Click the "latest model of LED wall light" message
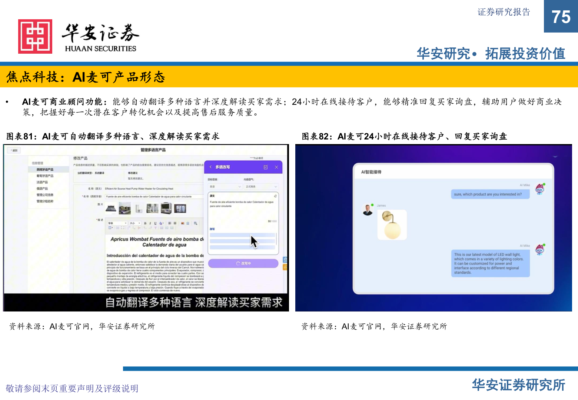The width and height of the screenshot is (578, 400). coord(490,263)
